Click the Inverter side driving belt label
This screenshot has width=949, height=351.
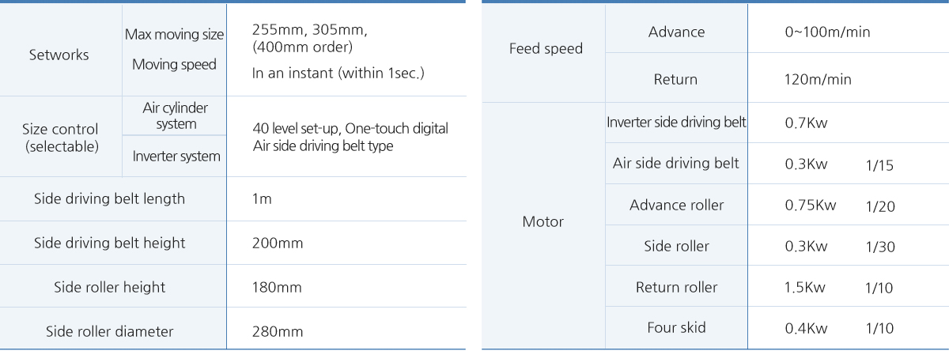point(676,123)
